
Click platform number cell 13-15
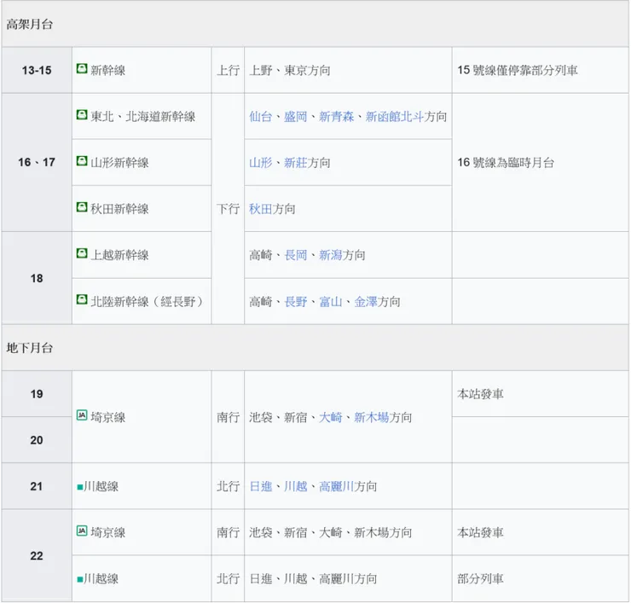[x=37, y=71]
